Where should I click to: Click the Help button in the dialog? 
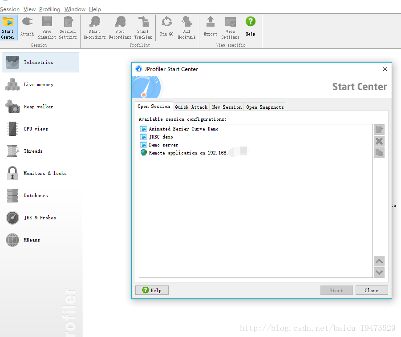pos(152,290)
